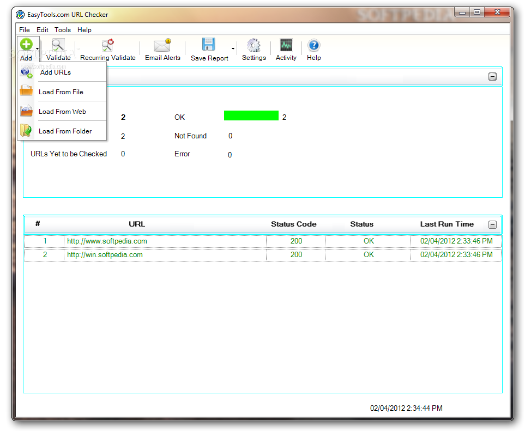Open the Help menu in the menu bar

point(85,30)
